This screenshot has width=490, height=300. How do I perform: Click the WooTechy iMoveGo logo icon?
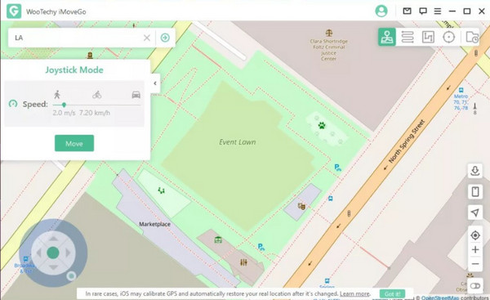tap(14, 11)
